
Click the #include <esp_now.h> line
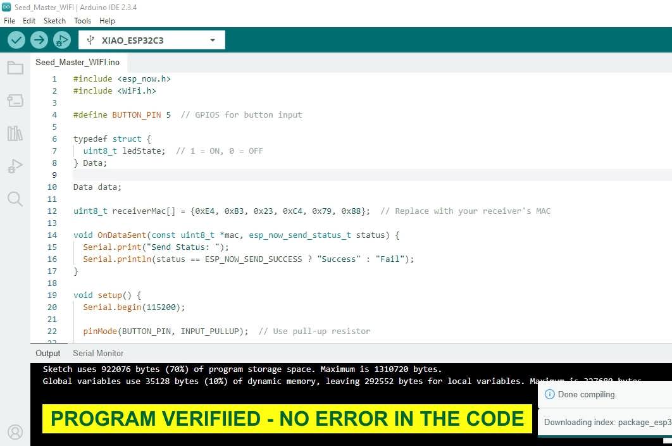coord(121,79)
